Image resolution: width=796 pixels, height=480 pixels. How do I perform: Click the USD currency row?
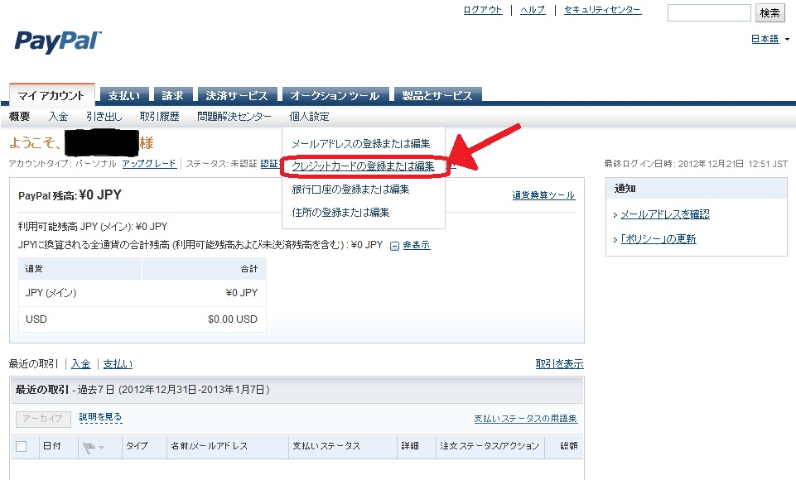click(142, 319)
